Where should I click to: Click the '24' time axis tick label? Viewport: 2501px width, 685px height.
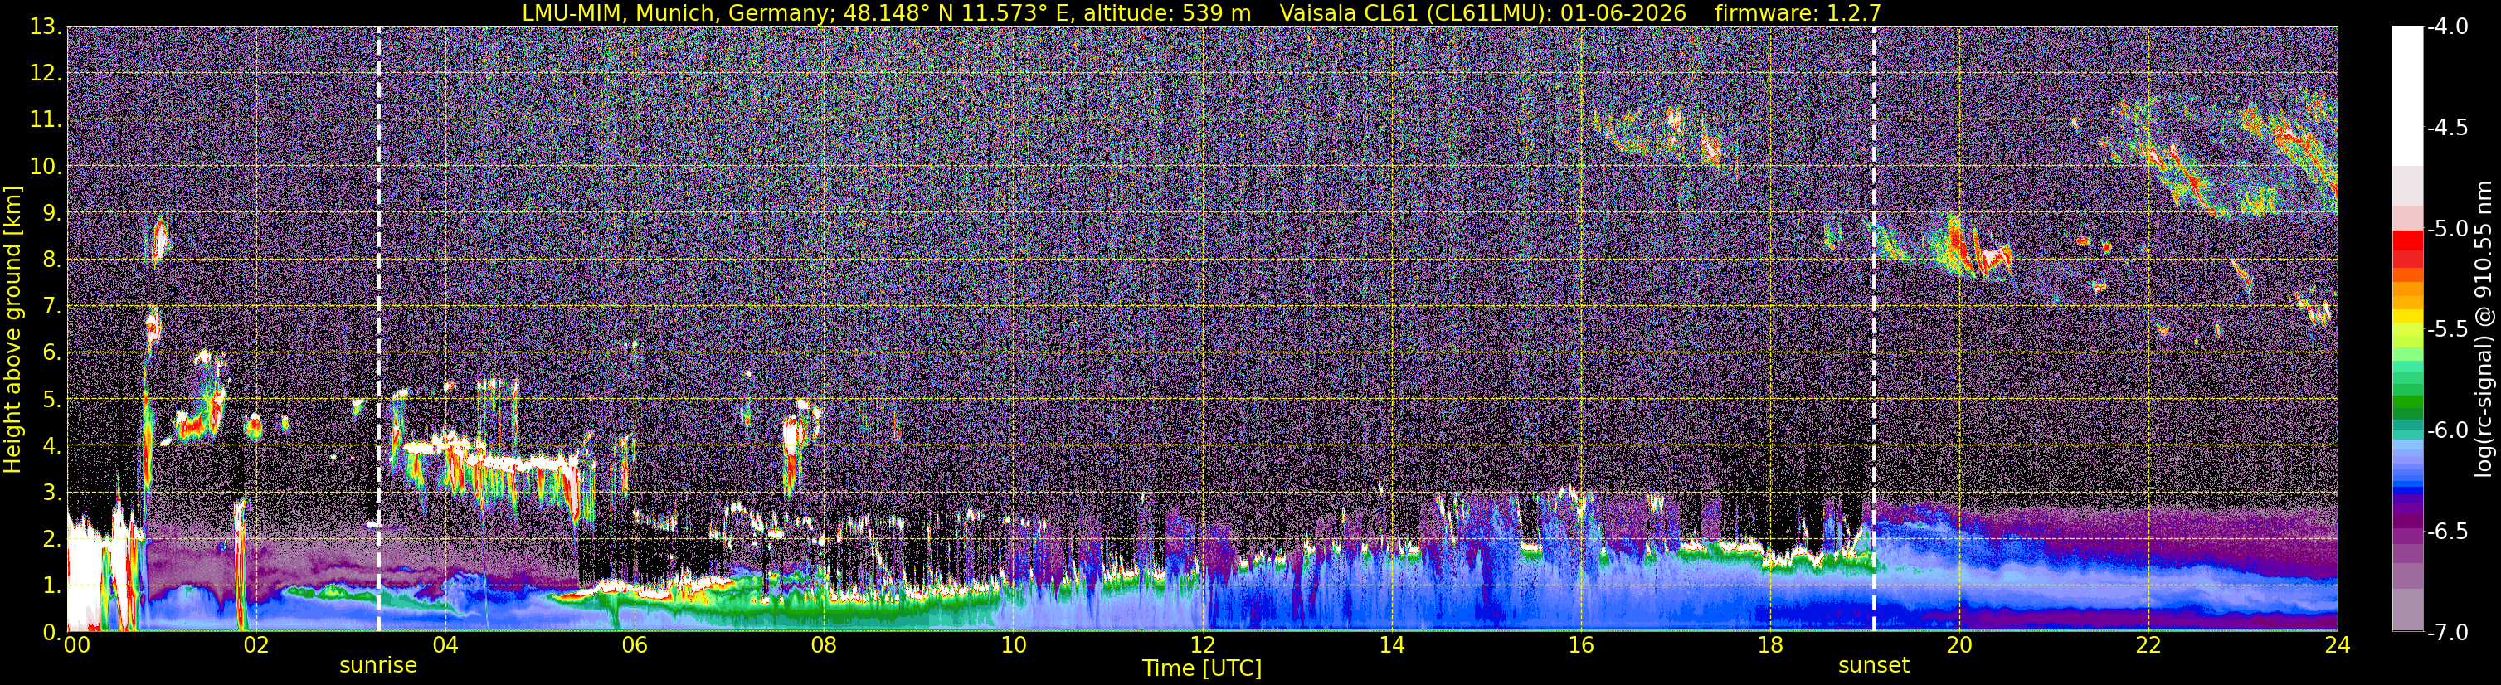2338,645
